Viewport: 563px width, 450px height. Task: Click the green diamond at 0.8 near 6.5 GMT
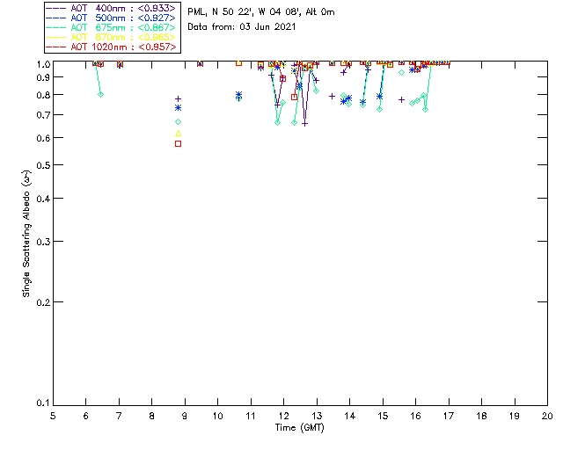point(101,95)
